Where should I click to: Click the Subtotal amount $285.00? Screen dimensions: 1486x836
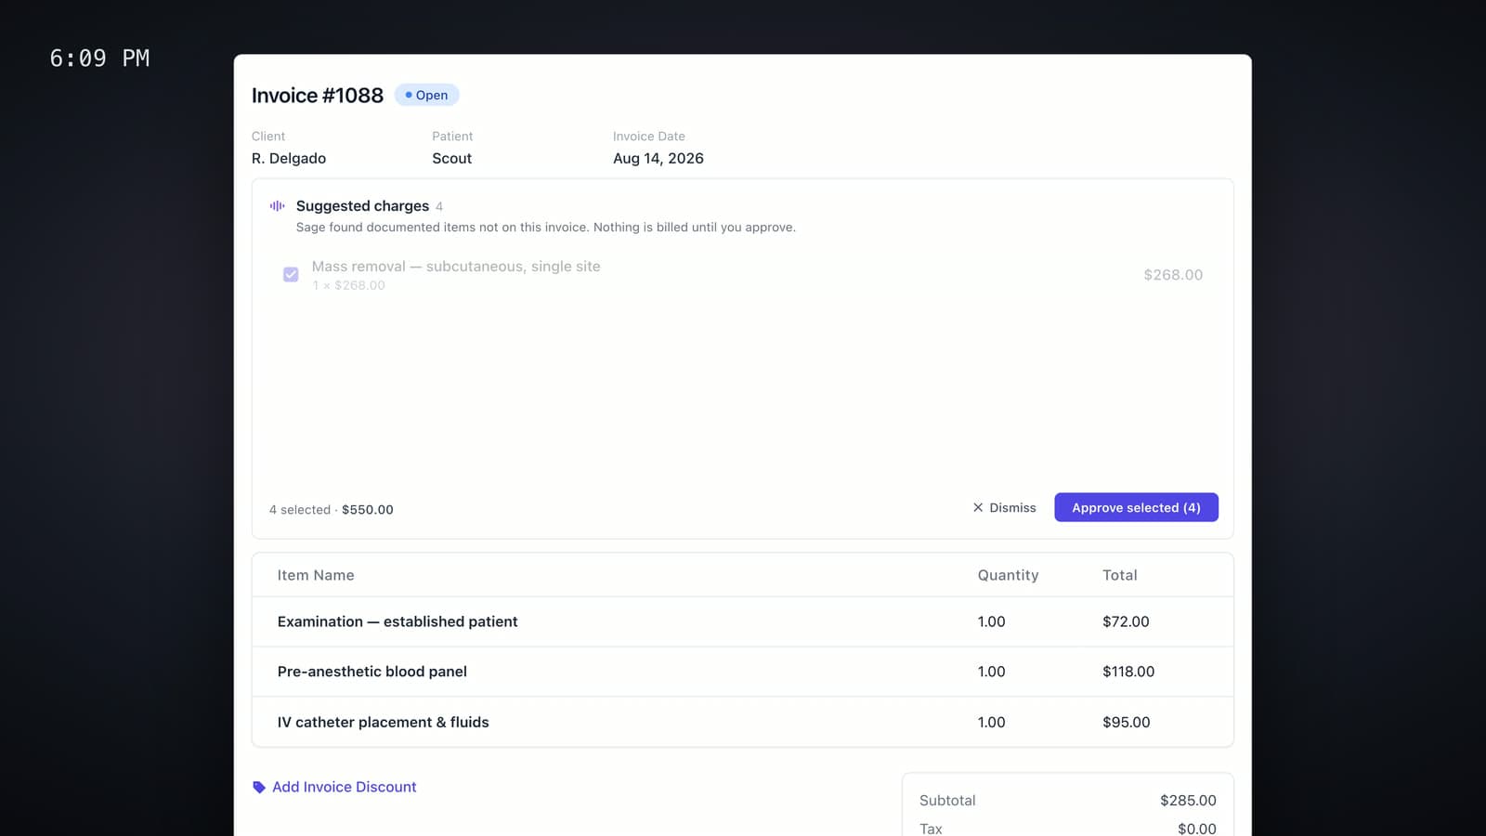click(1188, 801)
